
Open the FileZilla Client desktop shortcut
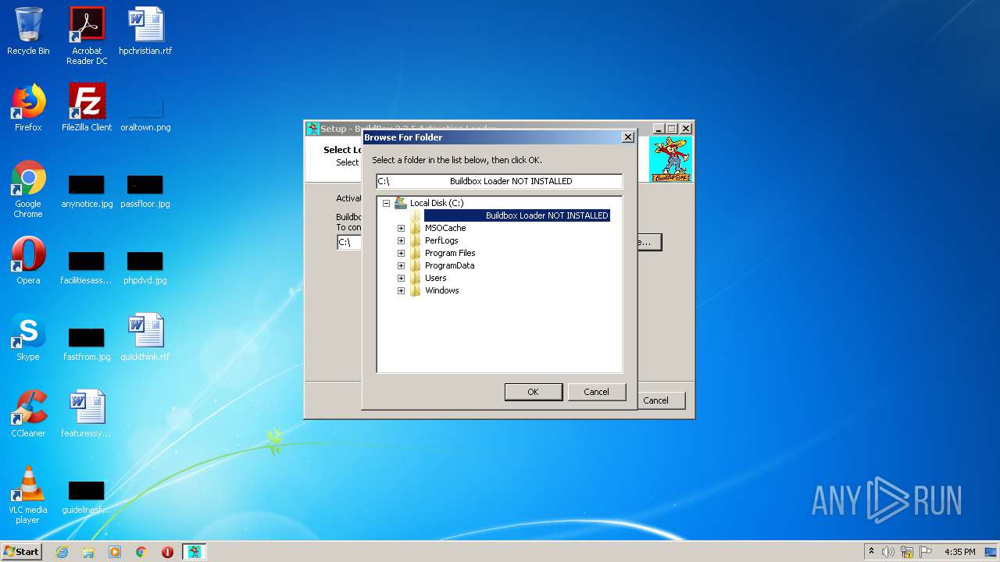(x=87, y=108)
